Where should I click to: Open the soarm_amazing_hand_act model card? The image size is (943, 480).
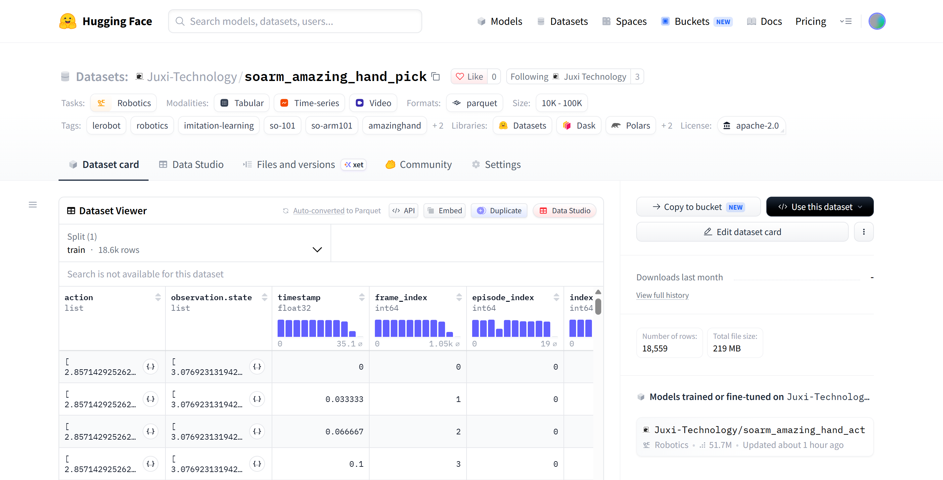tap(755, 437)
